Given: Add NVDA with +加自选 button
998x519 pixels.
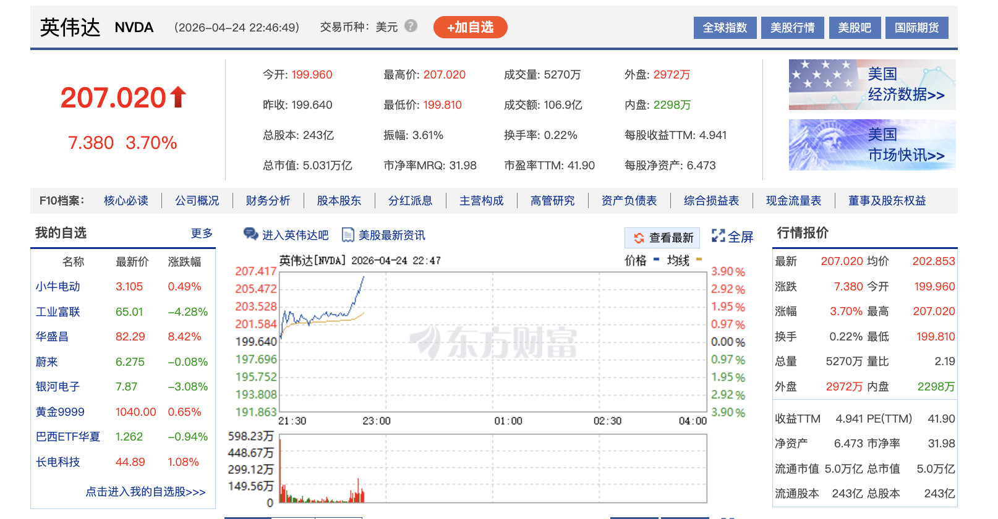Looking at the screenshot, I should (x=470, y=27).
